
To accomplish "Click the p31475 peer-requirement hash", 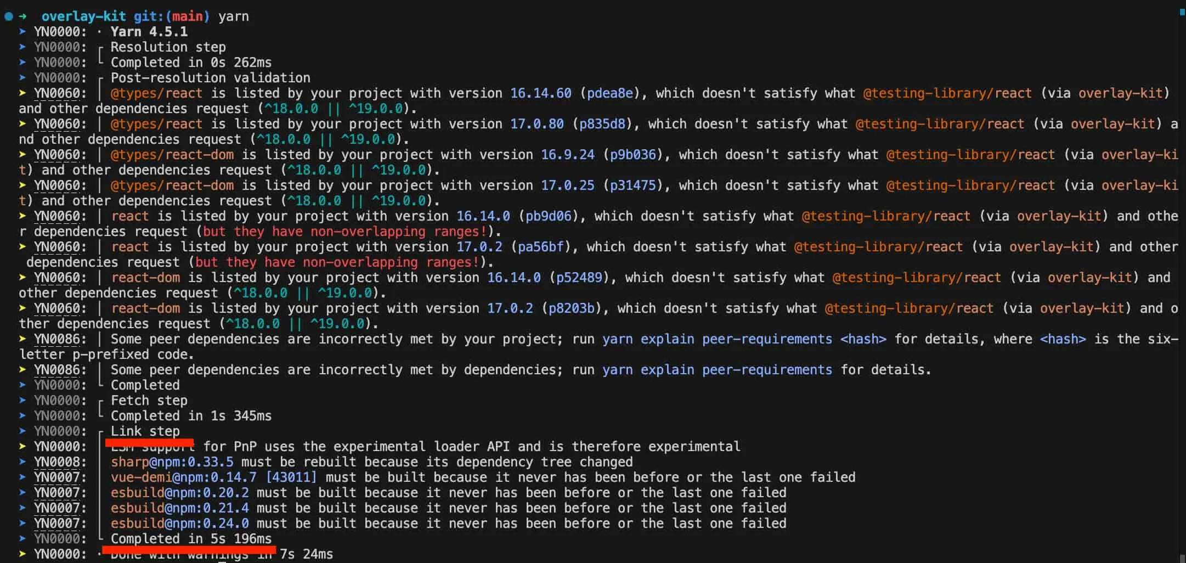I will click(632, 185).
